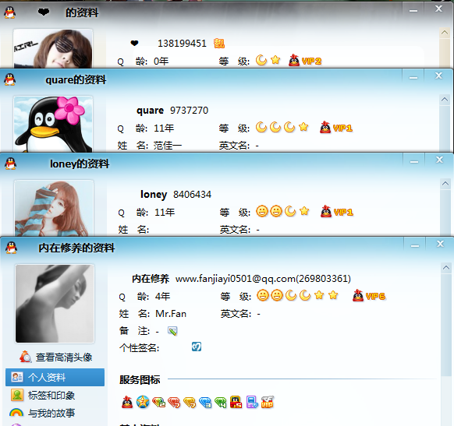The height and width of the screenshot is (426, 454).
Task: Click the orange 靓 badge next to 138199451
Action: [219, 44]
